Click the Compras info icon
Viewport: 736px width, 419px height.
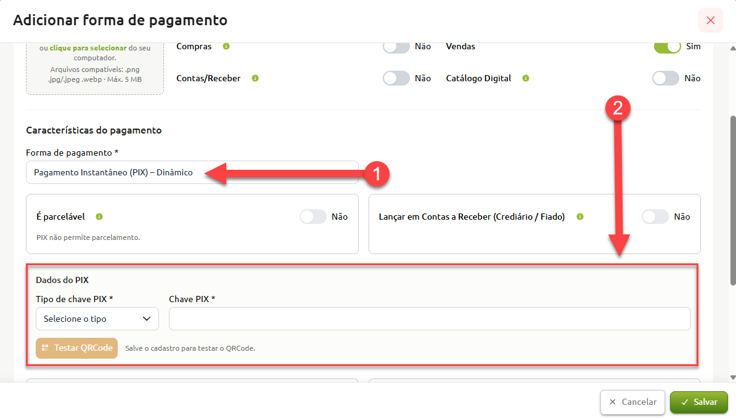click(226, 46)
